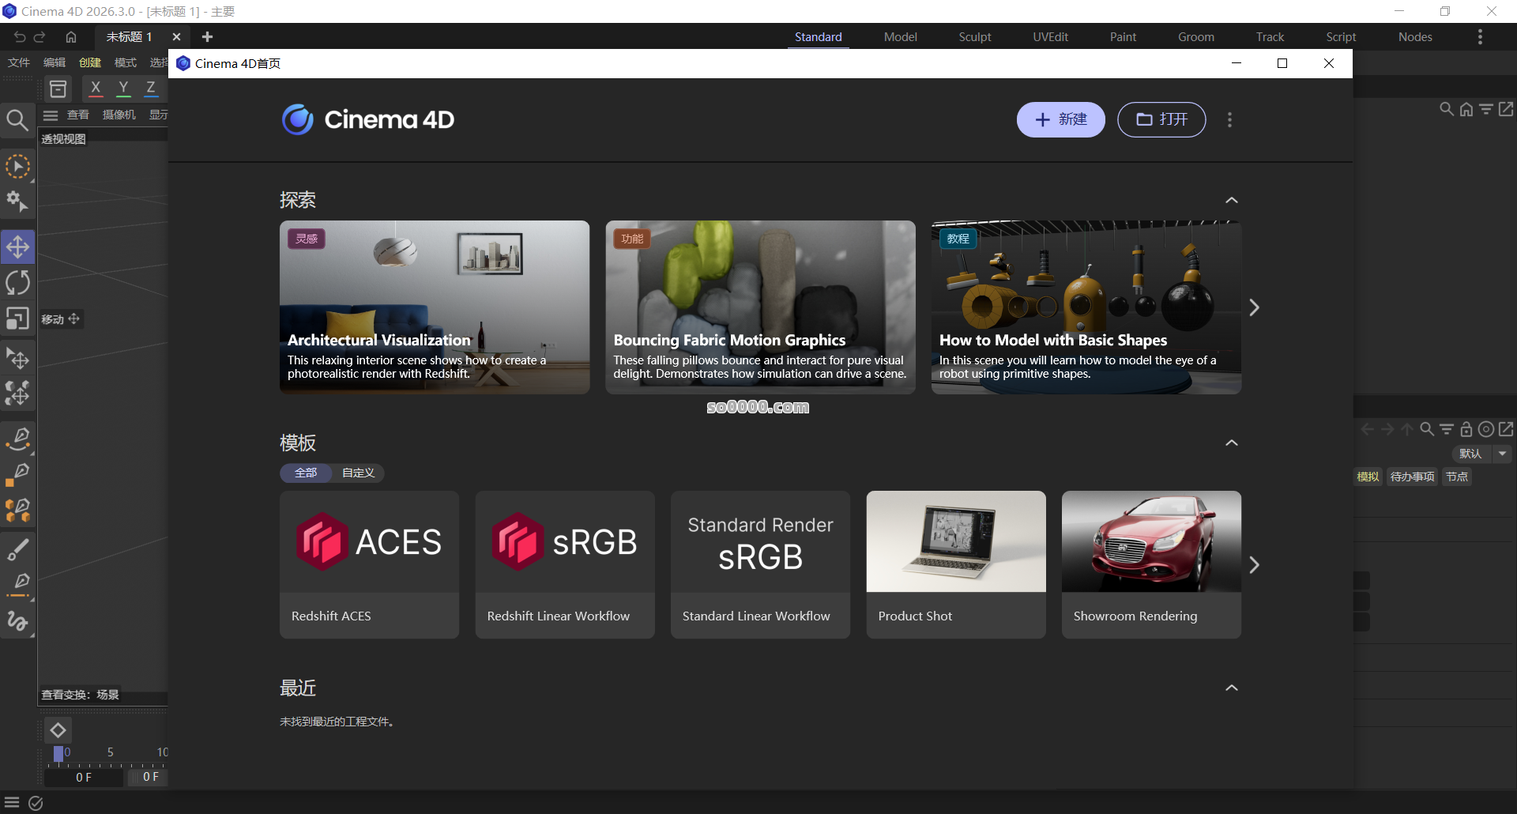The image size is (1517, 814).
Task: Open the three-dot menu beside 打开
Action: (1229, 120)
